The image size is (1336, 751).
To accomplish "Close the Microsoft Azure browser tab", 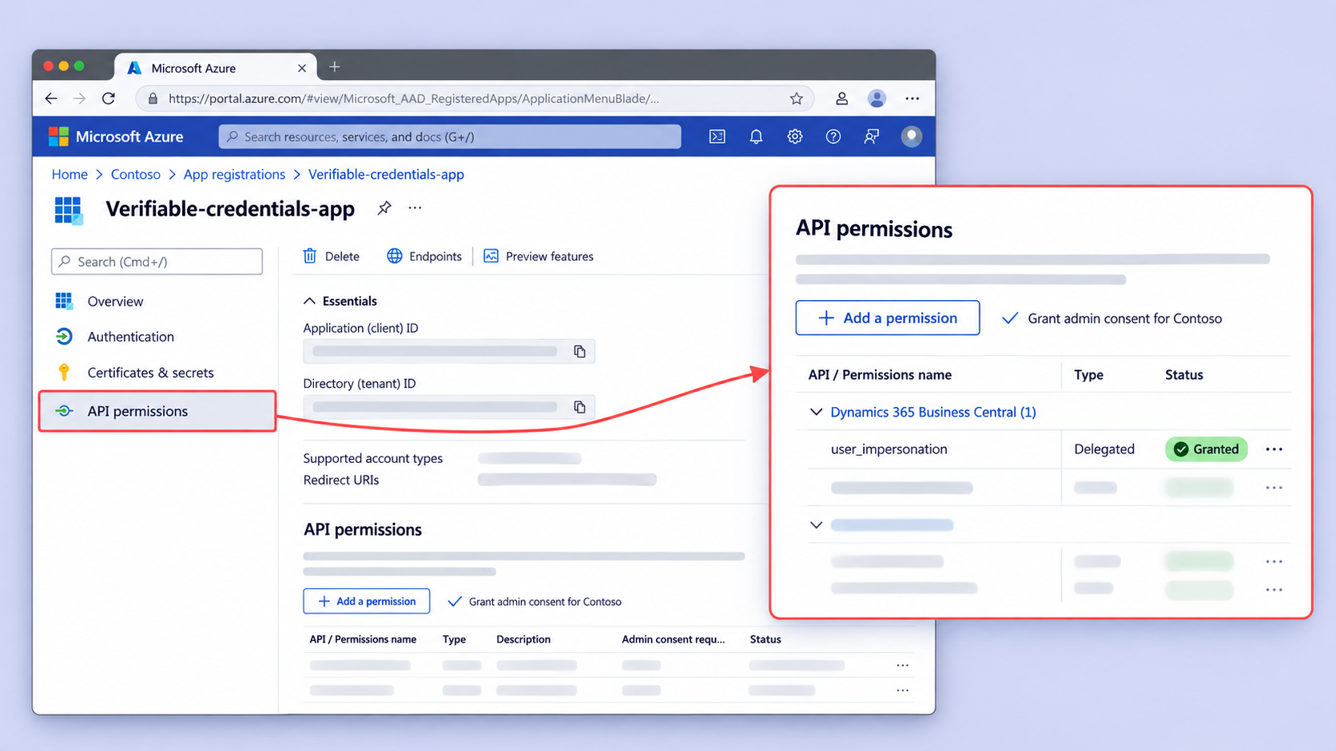I will [x=302, y=68].
